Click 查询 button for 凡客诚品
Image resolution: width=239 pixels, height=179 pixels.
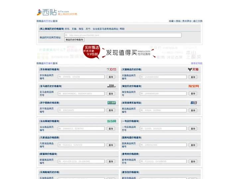(111, 145)
